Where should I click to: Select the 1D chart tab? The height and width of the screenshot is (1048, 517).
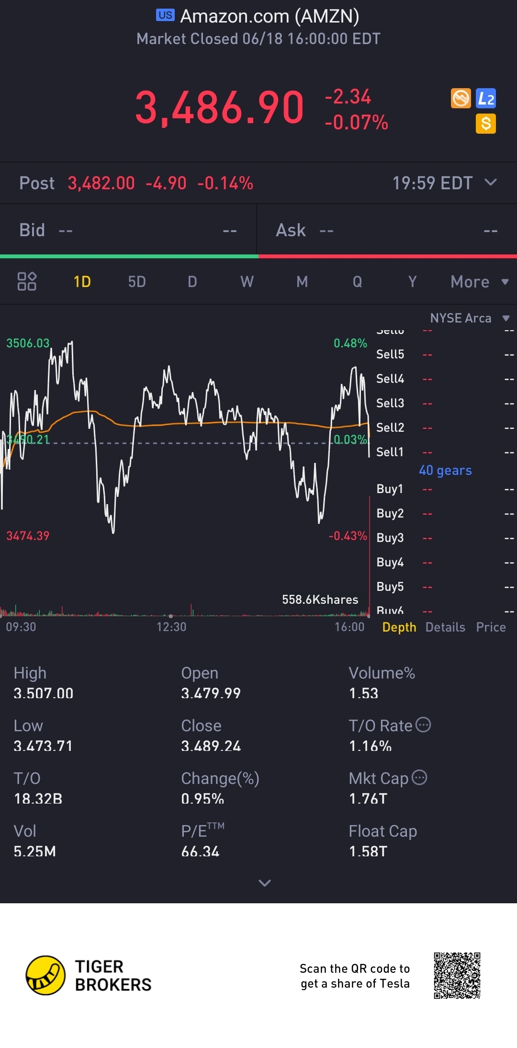82,282
